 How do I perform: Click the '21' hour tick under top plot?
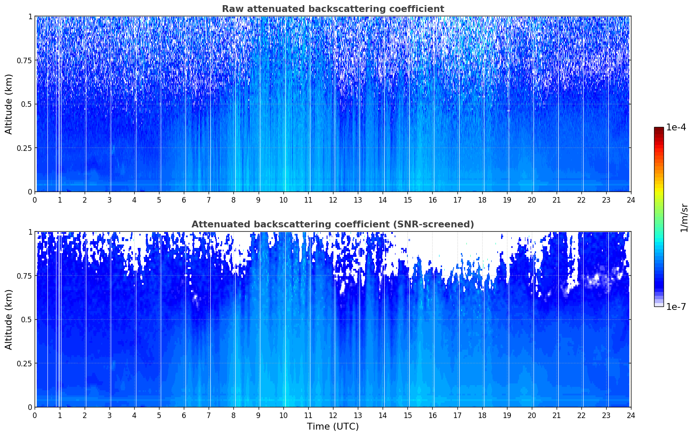556,200
